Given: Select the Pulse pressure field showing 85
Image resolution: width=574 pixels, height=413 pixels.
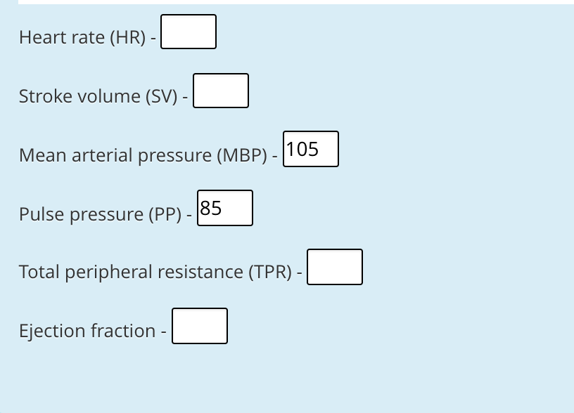Looking at the screenshot, I should point(225,208).
